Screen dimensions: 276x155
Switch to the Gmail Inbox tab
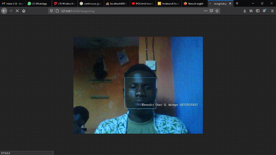[x=13, y=3]
